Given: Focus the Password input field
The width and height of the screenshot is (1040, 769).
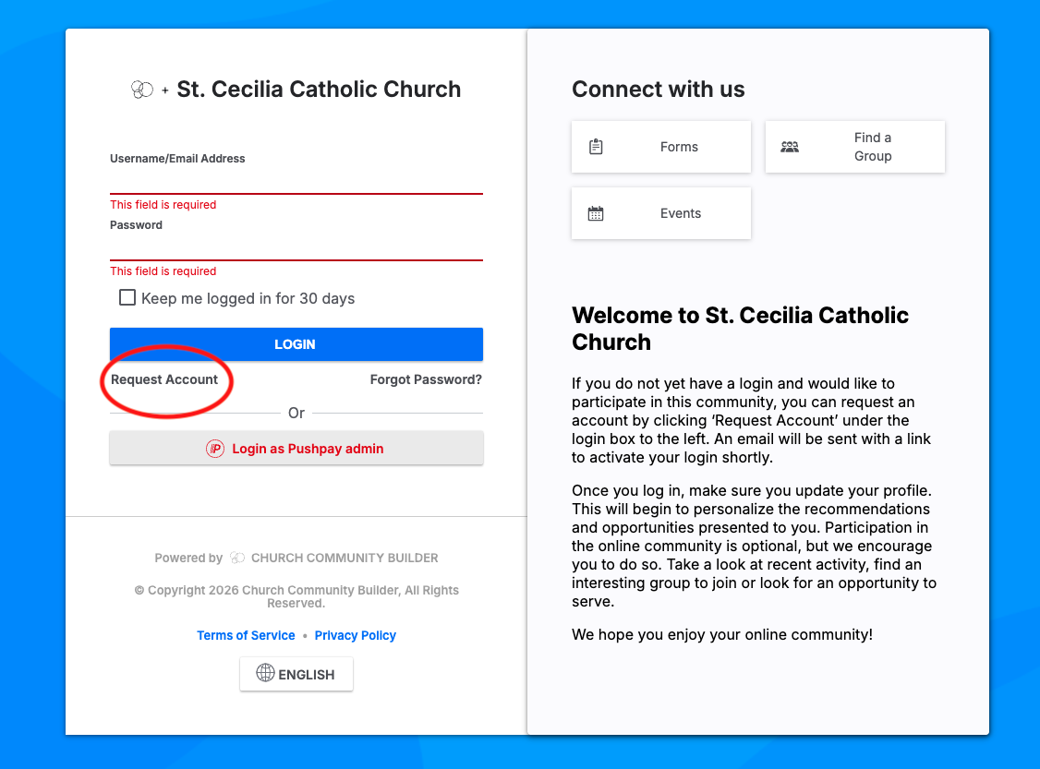Looking at the screenshot, I should tap(296, 247).
